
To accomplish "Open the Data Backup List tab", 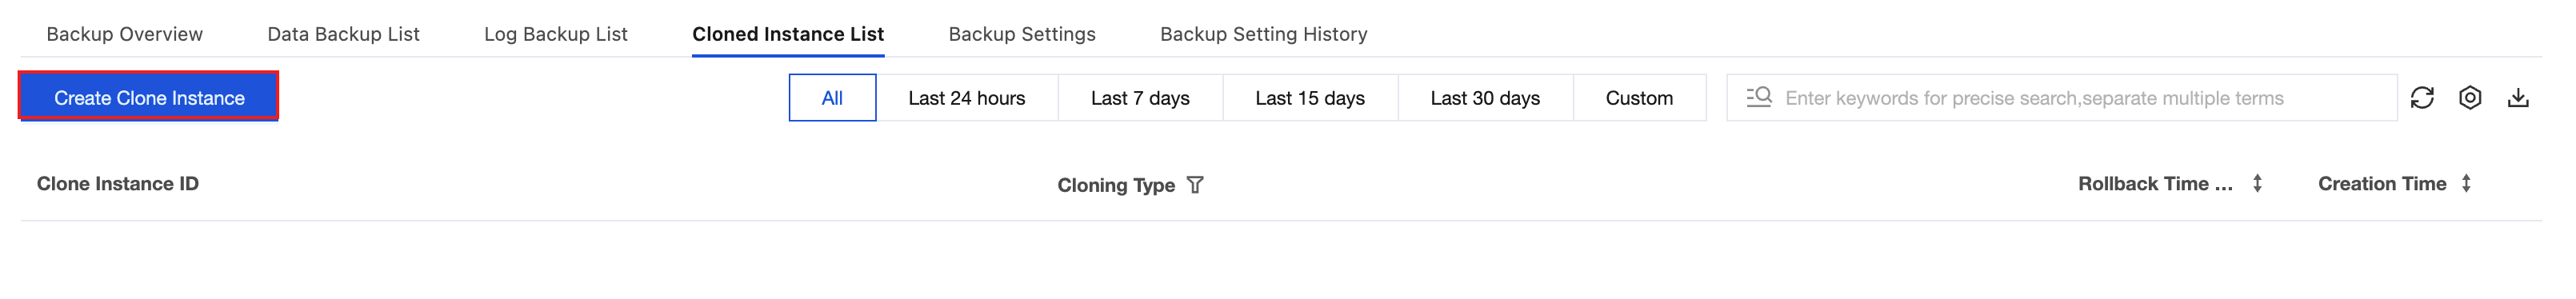I will coord(343,34).
